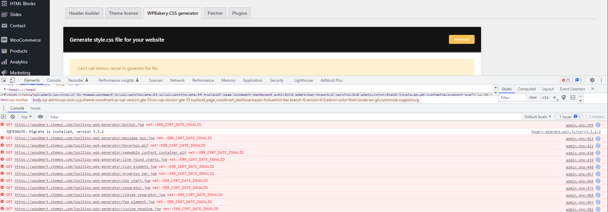Toggle computed styles sidebar icon
The height and width of the screenshot is (212, 608).
pyautogui.click(x=573, y=97)
